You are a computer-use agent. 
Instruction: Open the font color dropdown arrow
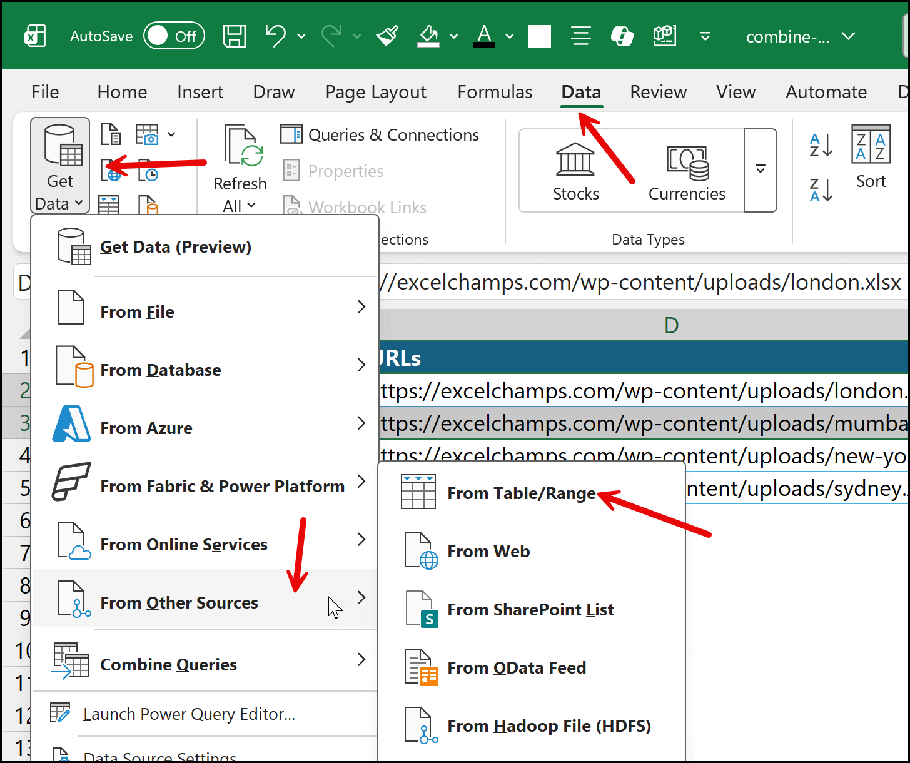click(x=510, y=36)
